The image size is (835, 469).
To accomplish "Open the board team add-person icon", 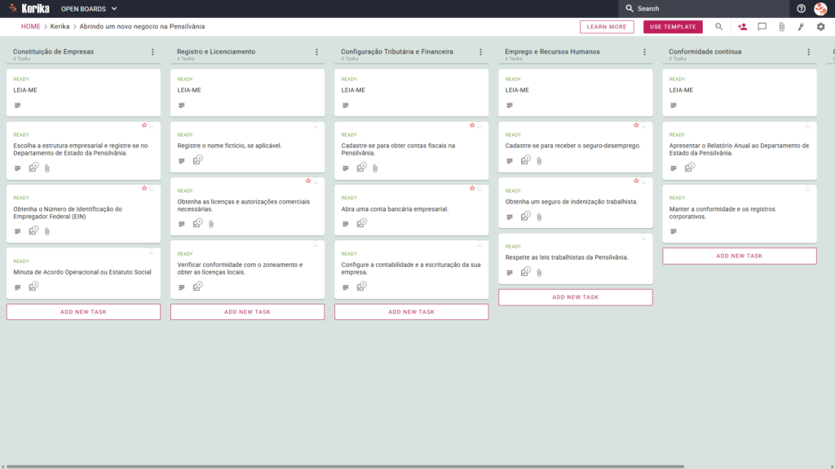I will coord(742,27).
